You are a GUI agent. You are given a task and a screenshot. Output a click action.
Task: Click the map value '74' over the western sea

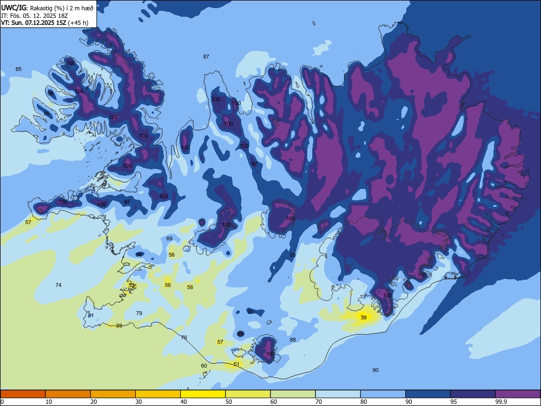(x=58, y=285)
